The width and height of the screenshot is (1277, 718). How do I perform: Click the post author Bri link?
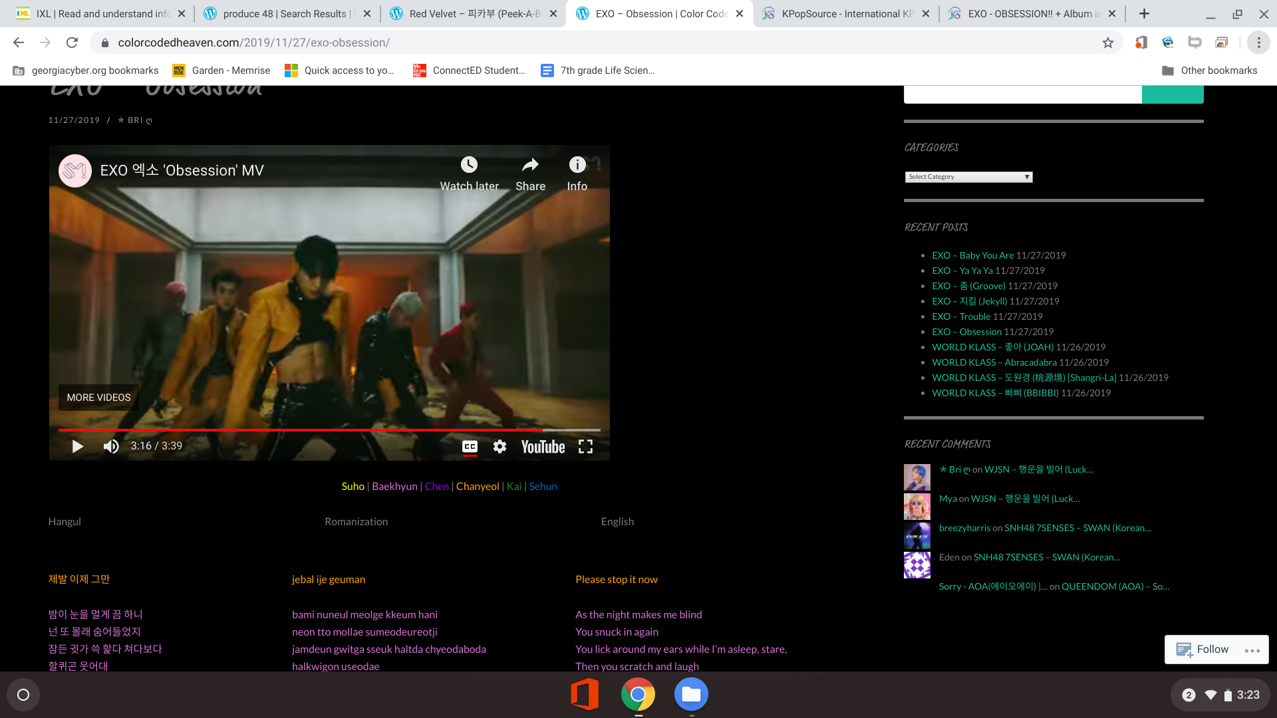point(135,120)
